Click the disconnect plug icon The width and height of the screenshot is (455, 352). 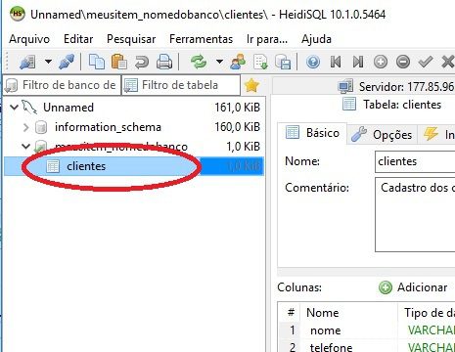(x=67, y=62)
